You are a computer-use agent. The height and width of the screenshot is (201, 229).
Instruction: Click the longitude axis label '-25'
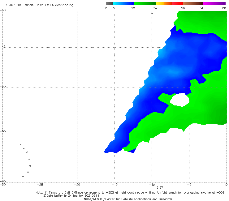tap(40, 185)
